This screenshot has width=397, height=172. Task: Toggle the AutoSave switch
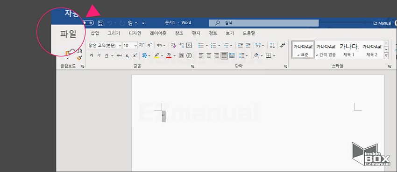pos(88,23)
